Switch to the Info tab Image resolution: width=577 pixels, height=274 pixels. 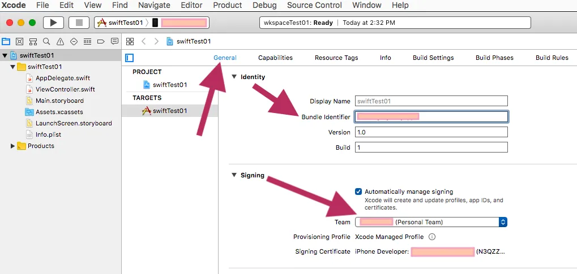pos(385,58)
